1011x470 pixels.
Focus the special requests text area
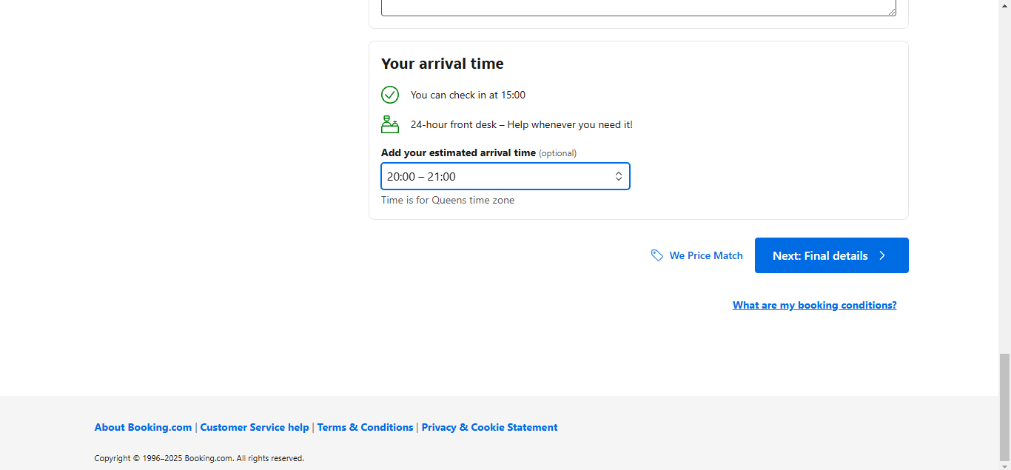pyautogui.click(x=637, y=7)
